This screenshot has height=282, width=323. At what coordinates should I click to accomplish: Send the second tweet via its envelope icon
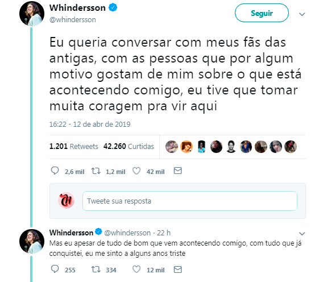tap(177, 269)
